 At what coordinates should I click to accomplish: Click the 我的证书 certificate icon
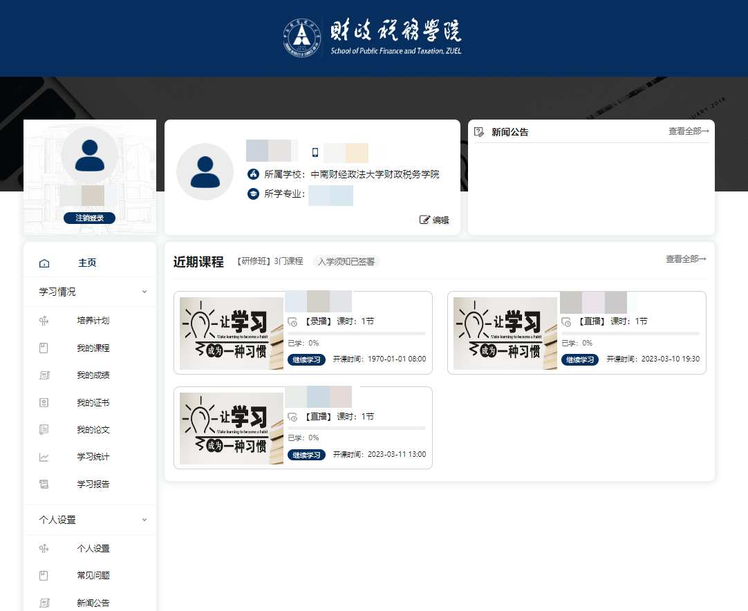coord(44,402)
